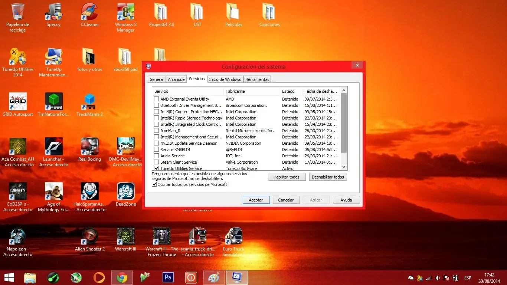Click the Deshabilitar todos button
This screenshot has height=285, width=507.
[x=328, y=177]
